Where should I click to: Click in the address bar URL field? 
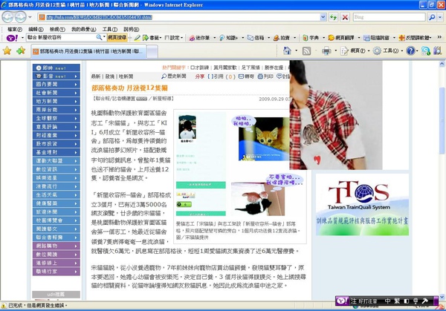[182, 17]
